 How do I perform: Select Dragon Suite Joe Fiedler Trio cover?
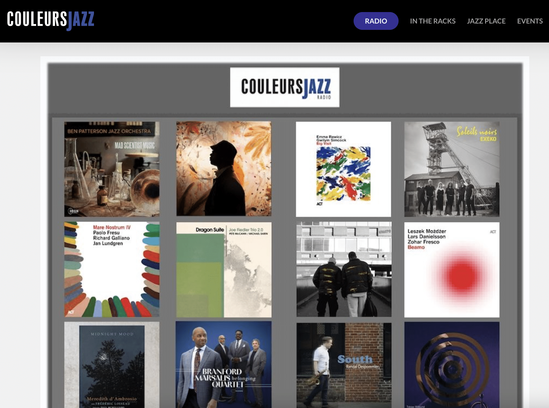click(224, 269)
